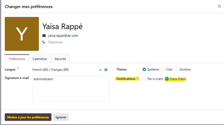Click the Changer mes préférences title
The height and width of the screenshot is (125, 224).
pos(29,7)
